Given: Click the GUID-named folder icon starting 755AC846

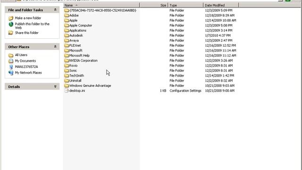Looking at the screenshot, I should click(67, 10).
